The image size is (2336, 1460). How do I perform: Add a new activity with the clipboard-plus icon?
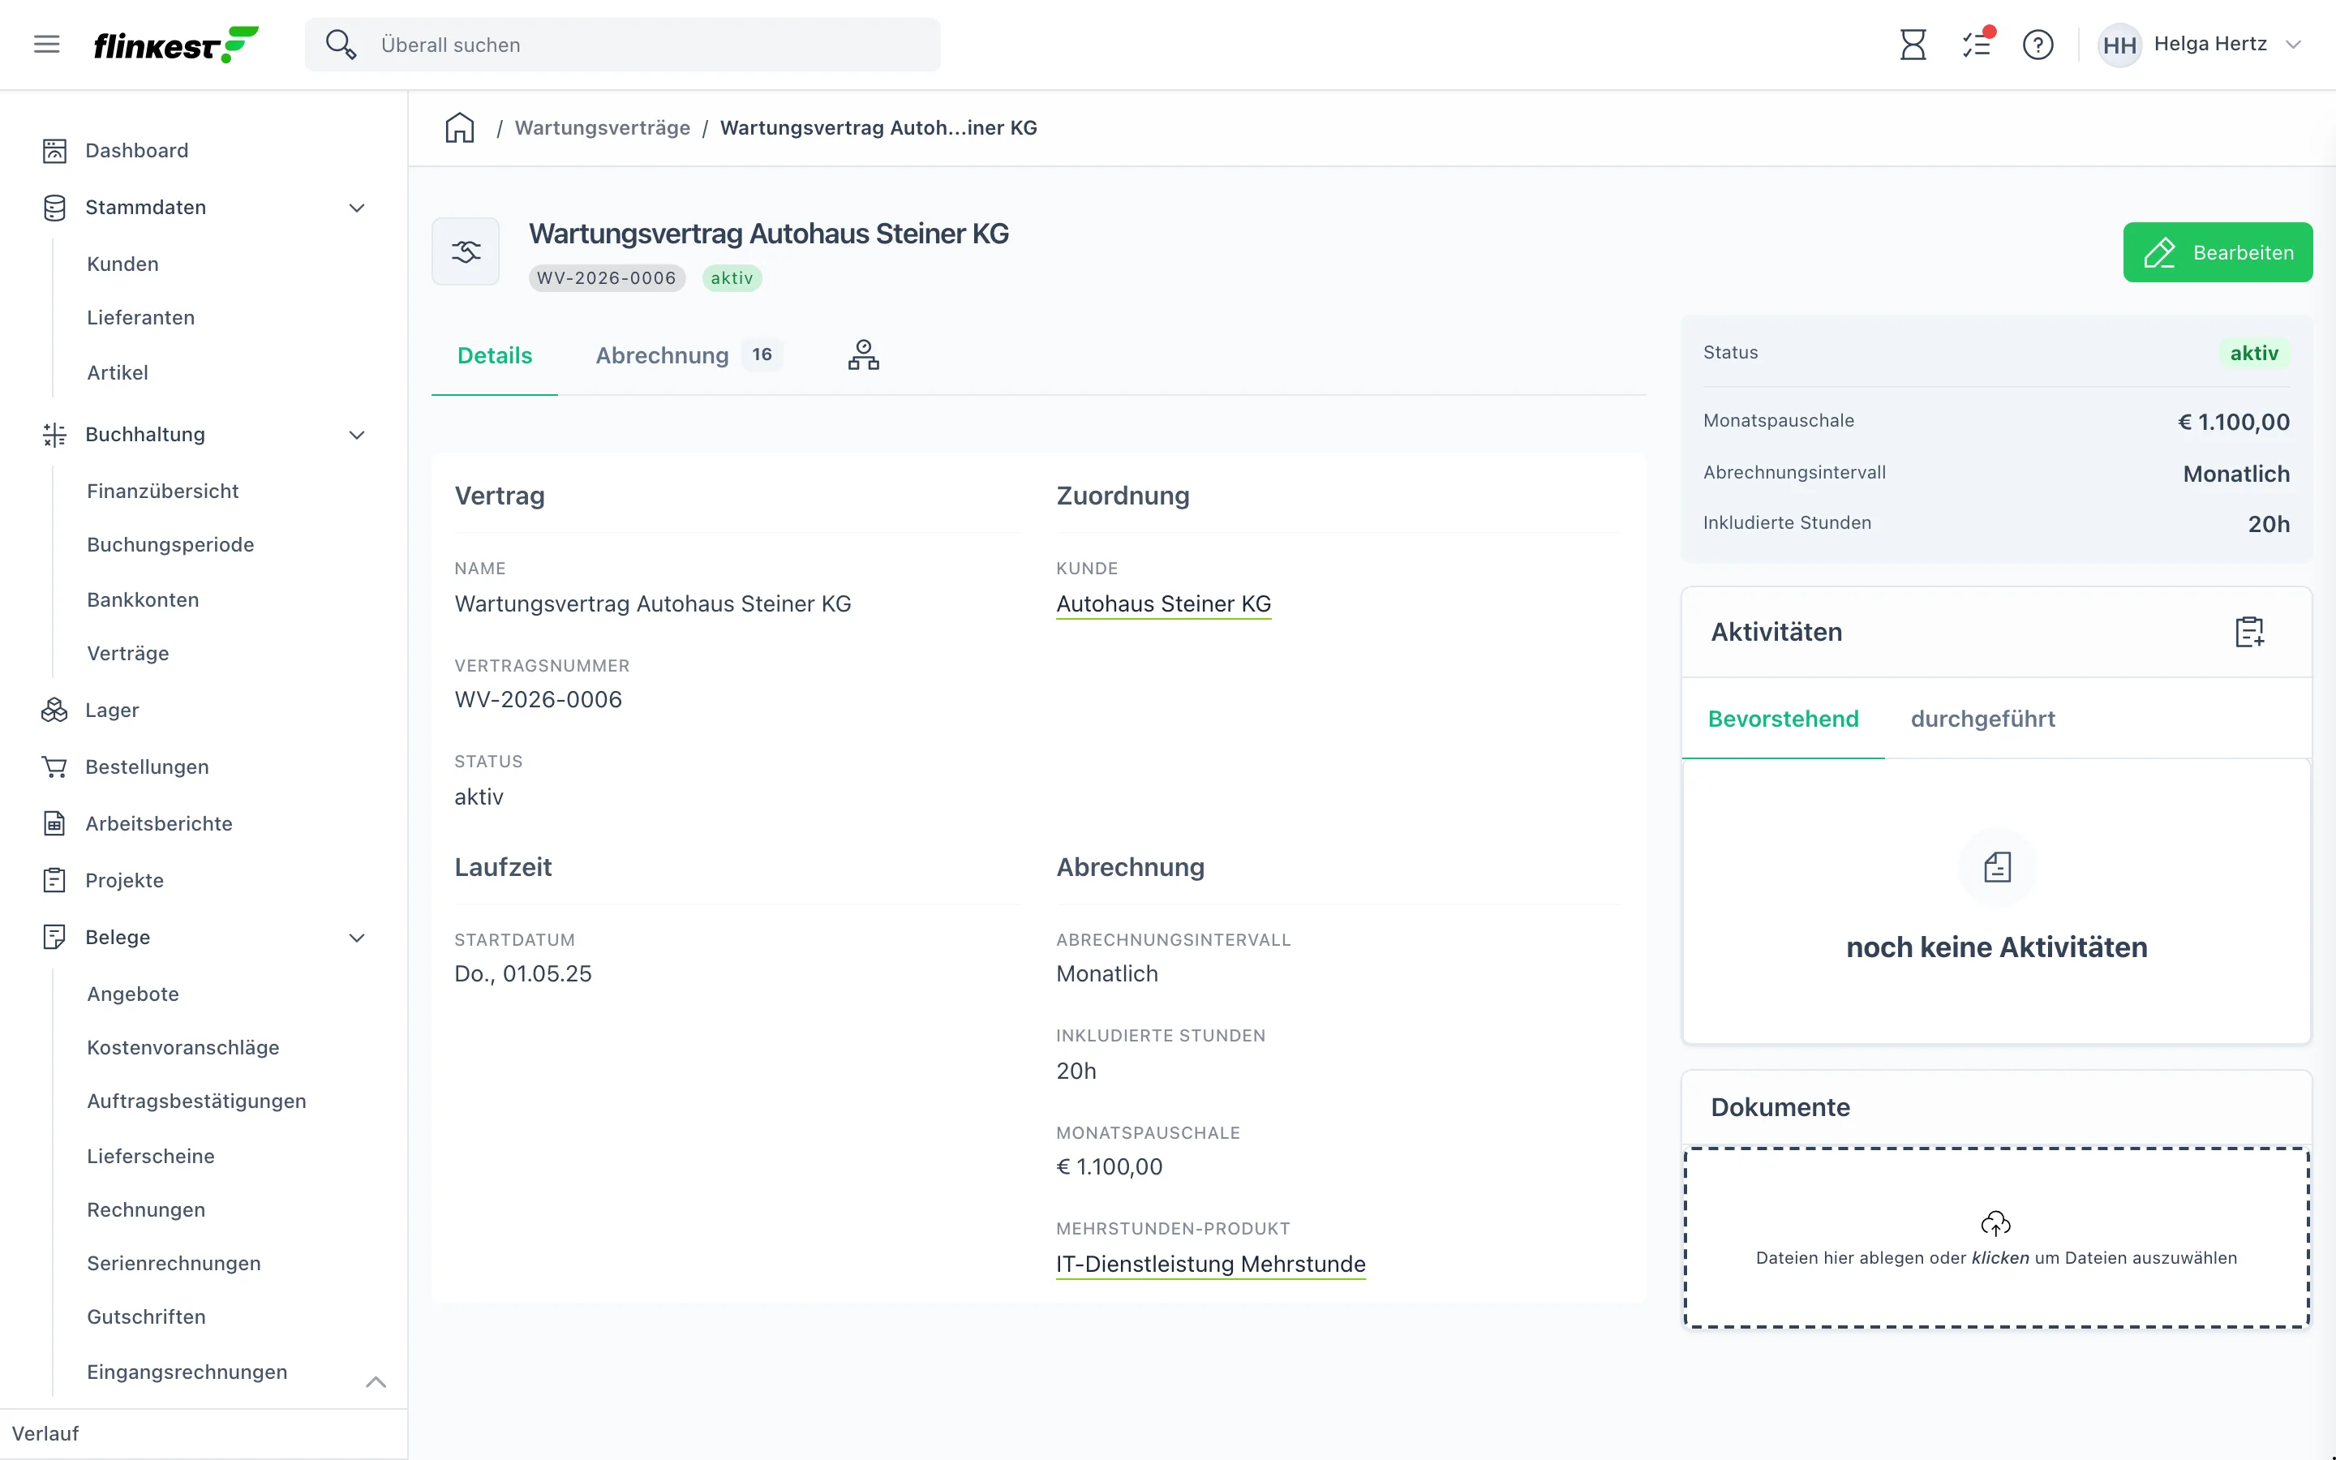2249,632
